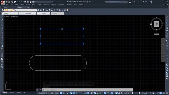Image resolution: width=169 pixels, height=95 pixels.
Task: Click the Sign In button
Action: (132, 2)
